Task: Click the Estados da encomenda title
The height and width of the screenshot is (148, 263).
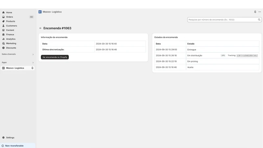Action: 166,37
